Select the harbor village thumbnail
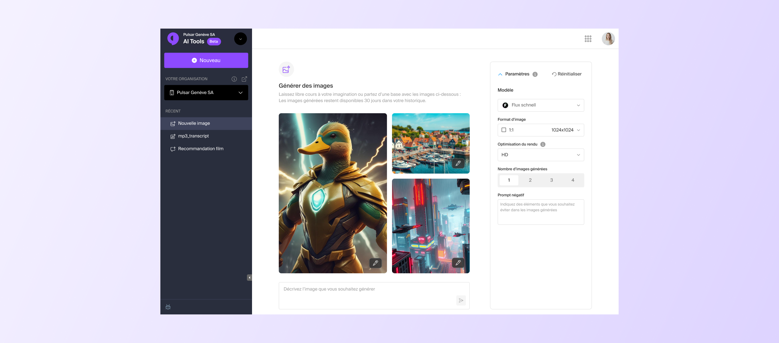The width and height of the screenshot is (779, 343). [x=431, y=143]
